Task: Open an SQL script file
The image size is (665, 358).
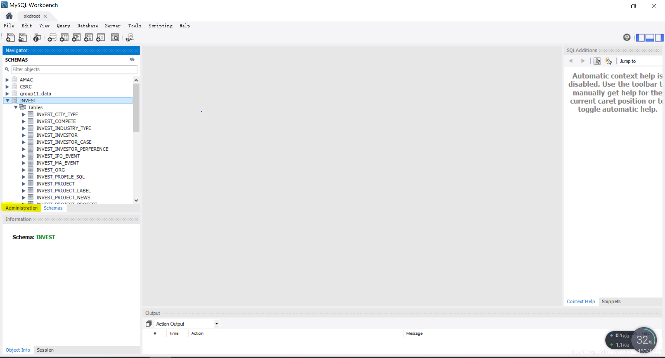Action: pyautogui.click(x=23, y=37)
